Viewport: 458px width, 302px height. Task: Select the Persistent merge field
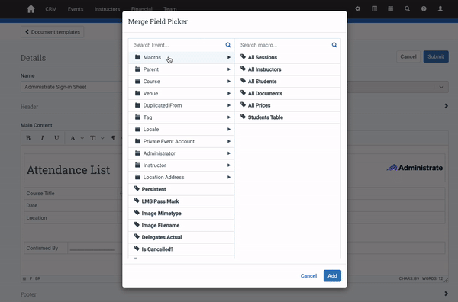181,189
